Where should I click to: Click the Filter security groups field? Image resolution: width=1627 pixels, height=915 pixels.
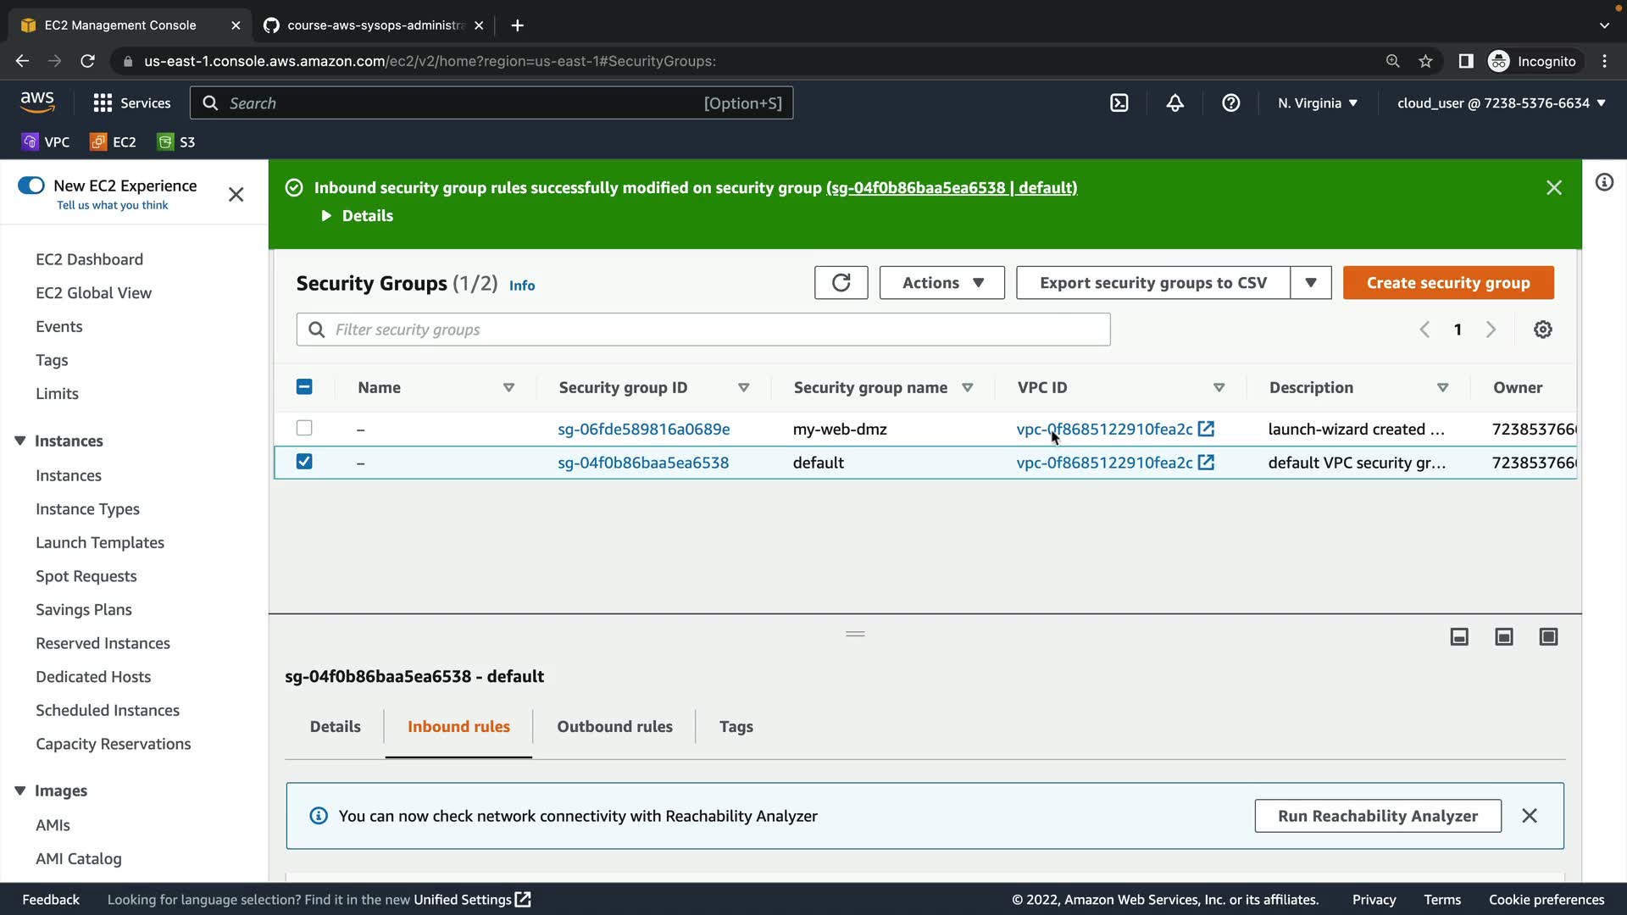[703, 330]
